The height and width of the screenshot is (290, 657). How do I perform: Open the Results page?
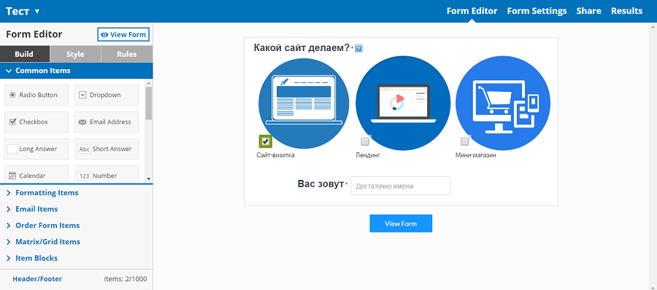[626, 12]
